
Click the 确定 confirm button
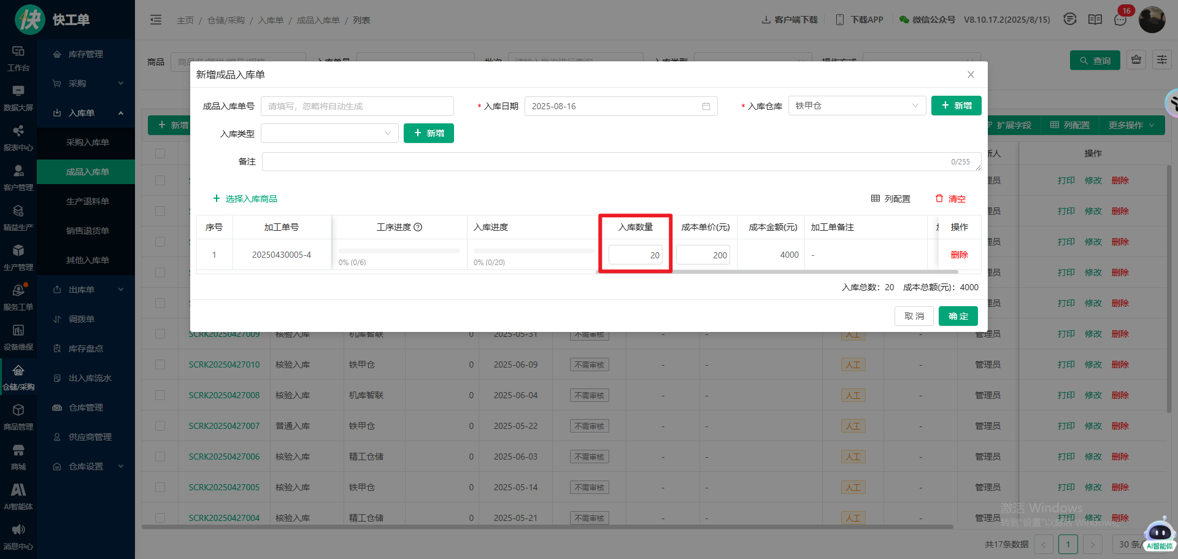pos(958,316)
